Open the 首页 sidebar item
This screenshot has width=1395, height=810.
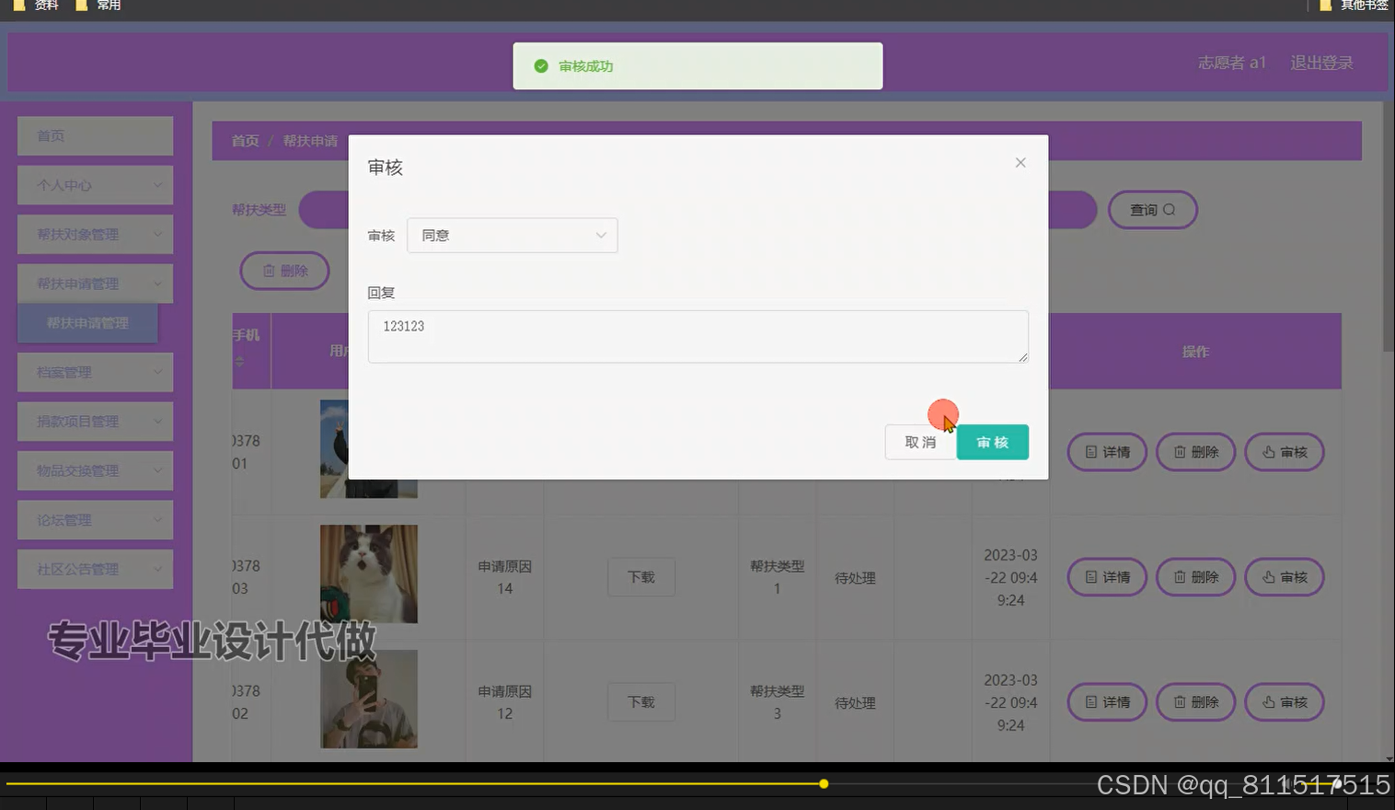click(95, 136)
